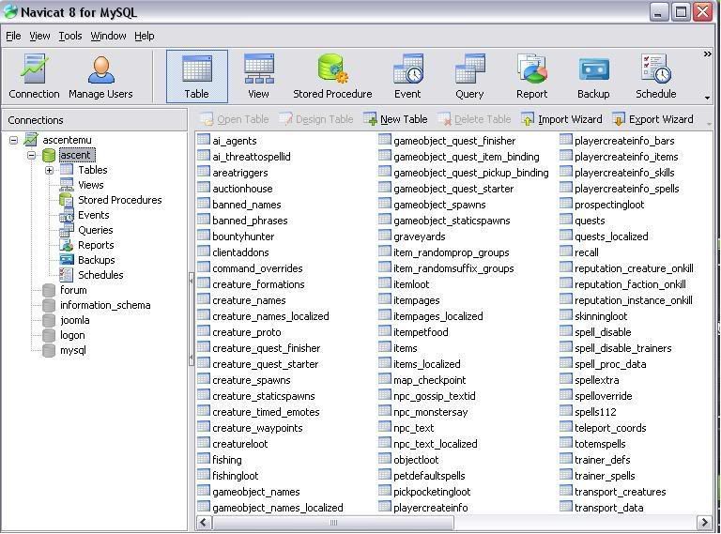Select the graveyards table
The height and width of the screenshot is (534, 721).
[419, 236]
